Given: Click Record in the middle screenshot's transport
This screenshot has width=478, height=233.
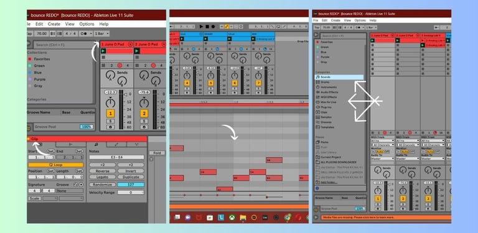Looking at the screenshot, I should tap(213, 27).
